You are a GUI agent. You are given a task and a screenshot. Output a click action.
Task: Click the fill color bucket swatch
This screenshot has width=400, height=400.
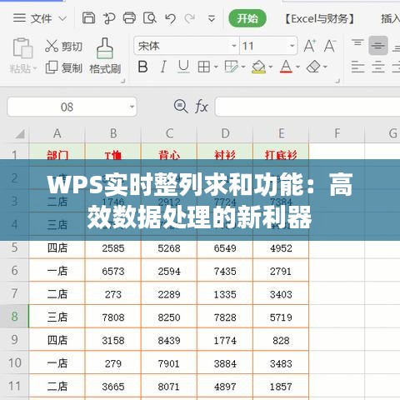pyautogui.click(x=258, y=67)
